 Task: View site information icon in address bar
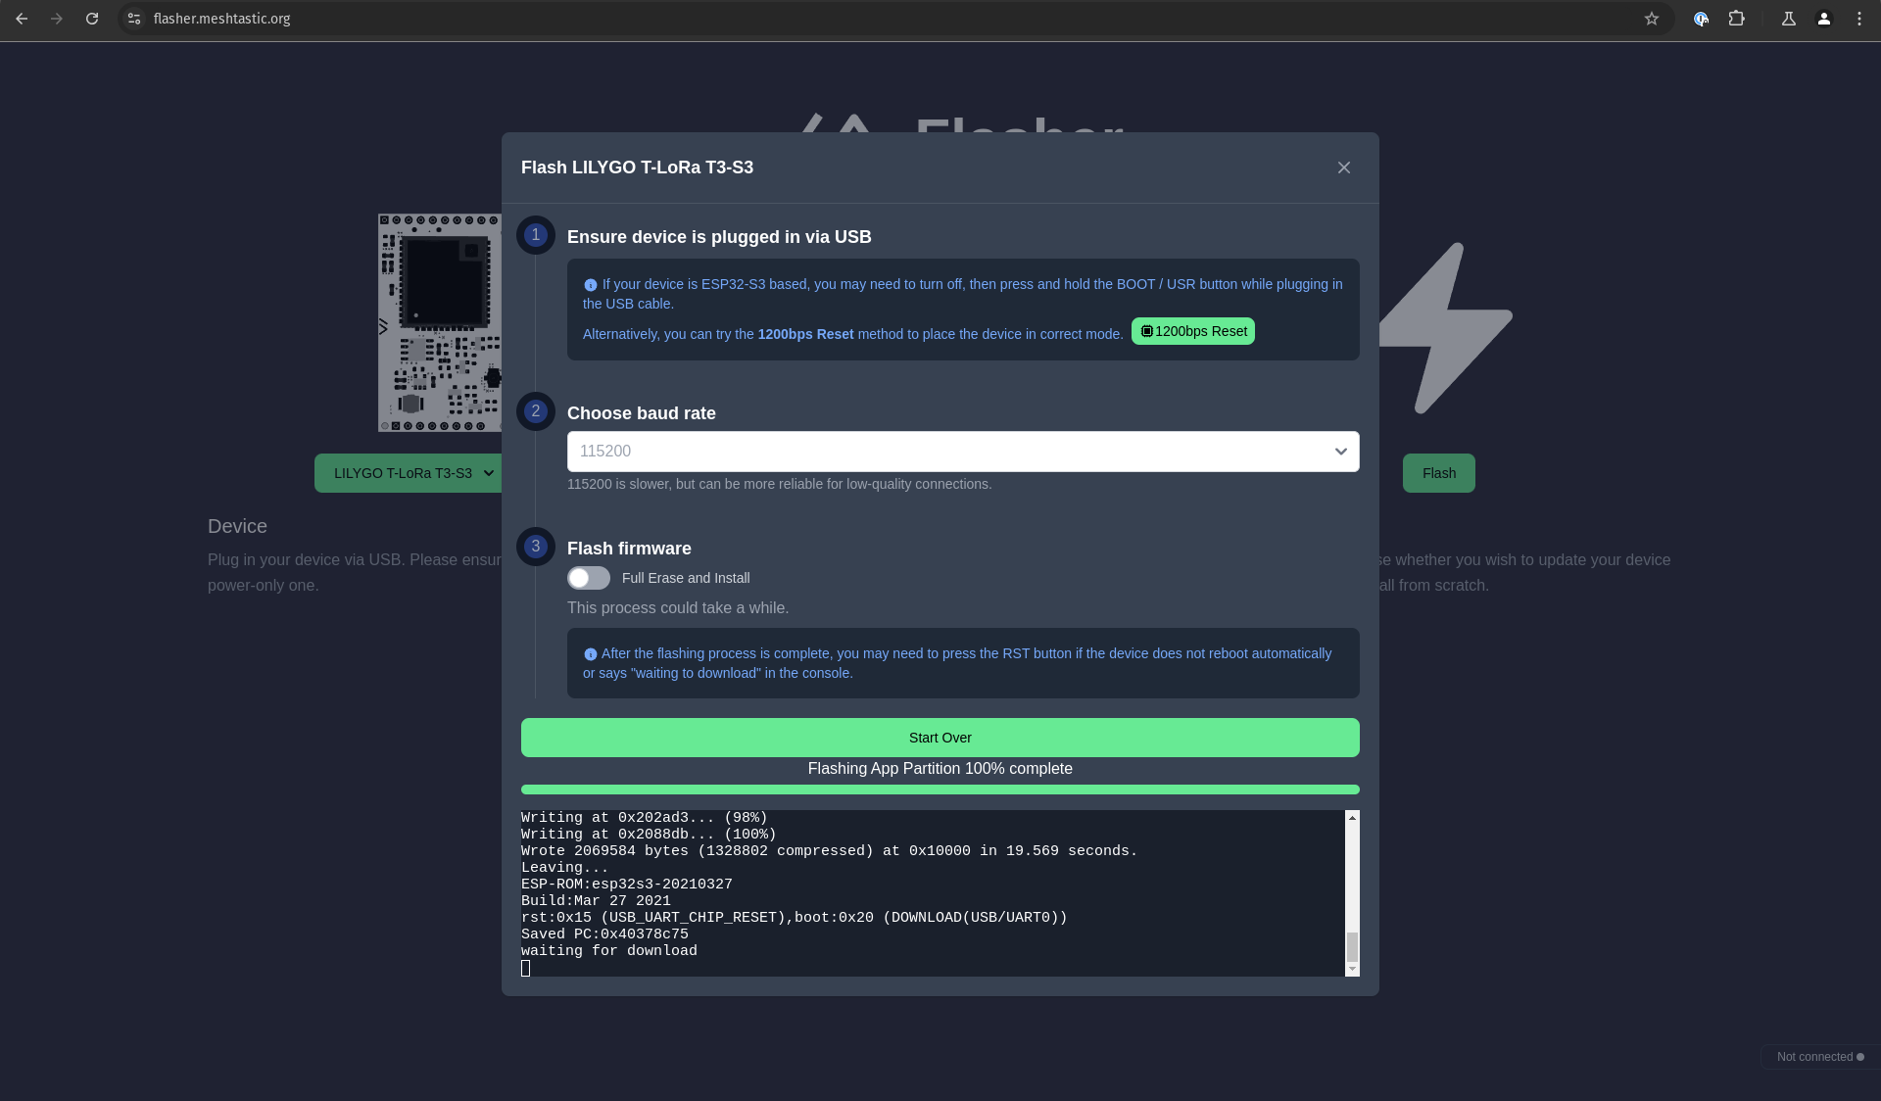pyautogui.click(x=134, y=19)
